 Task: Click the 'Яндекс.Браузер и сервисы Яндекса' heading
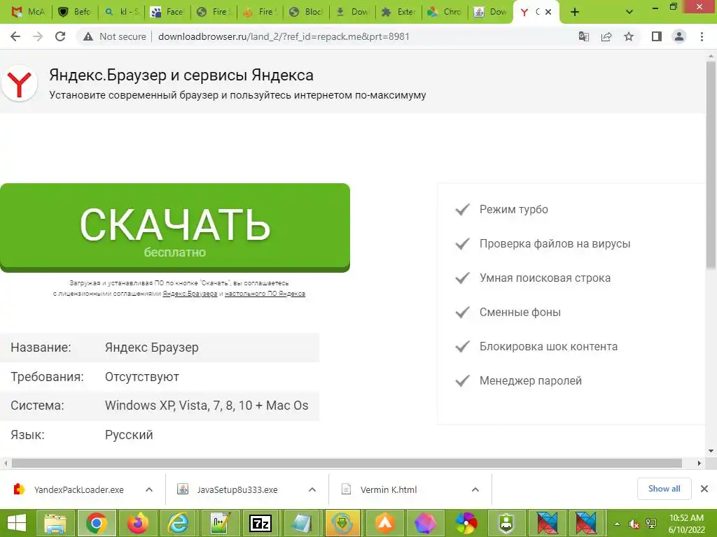coord(181,75)
